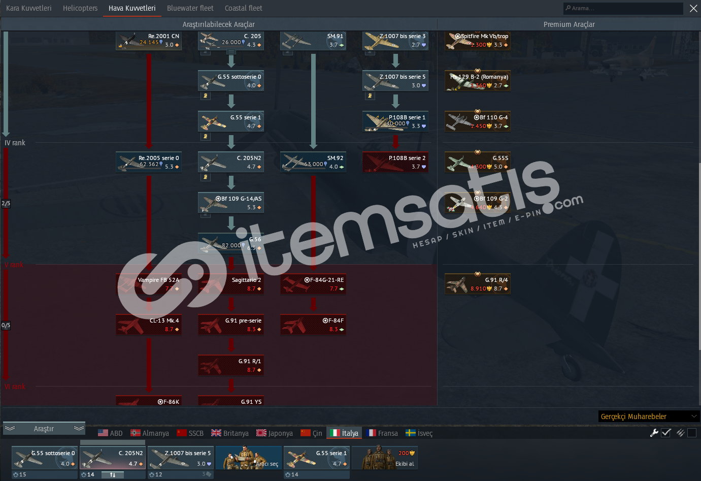Expand Araştır panel with left chevron
Image resolution: width=701 pixels, height=481 pixels.
[x=10, y=429]
